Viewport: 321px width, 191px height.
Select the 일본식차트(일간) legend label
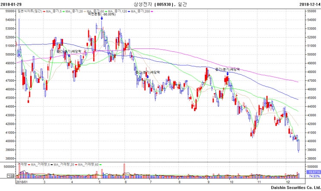(30, 11)
